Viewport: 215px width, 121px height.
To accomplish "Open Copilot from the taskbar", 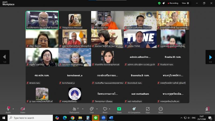I will pos(57,118).
